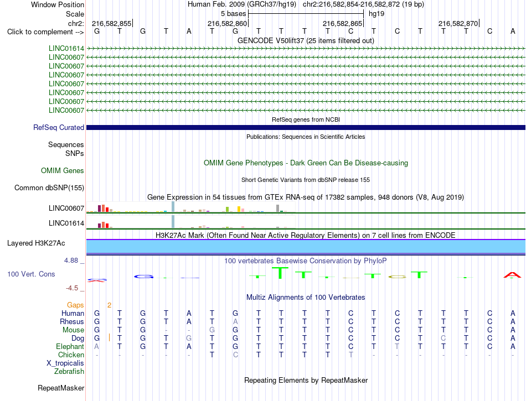Click the Human alignment row label
Image resolution: width=526 pixels, height=401 pixels.
click(73, 313)
